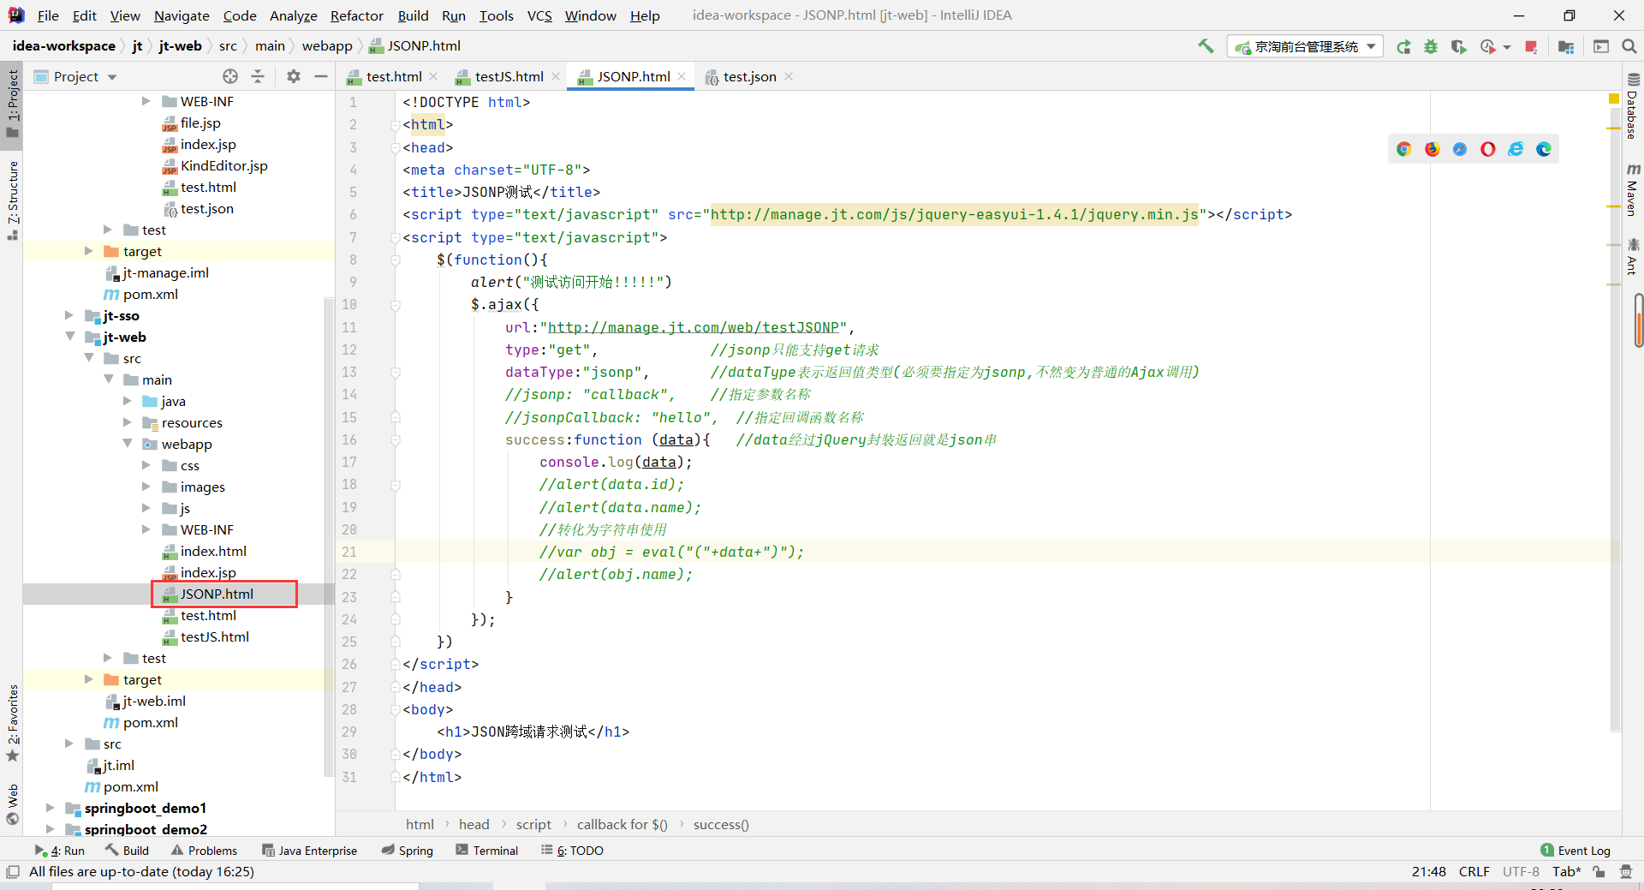
Task: Expand the java folder
Action: [128, 401]
